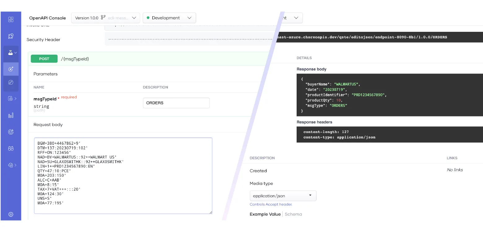Open the overview grid icon in sidebar
Screen dimensions: 483x232
(11, 20)
